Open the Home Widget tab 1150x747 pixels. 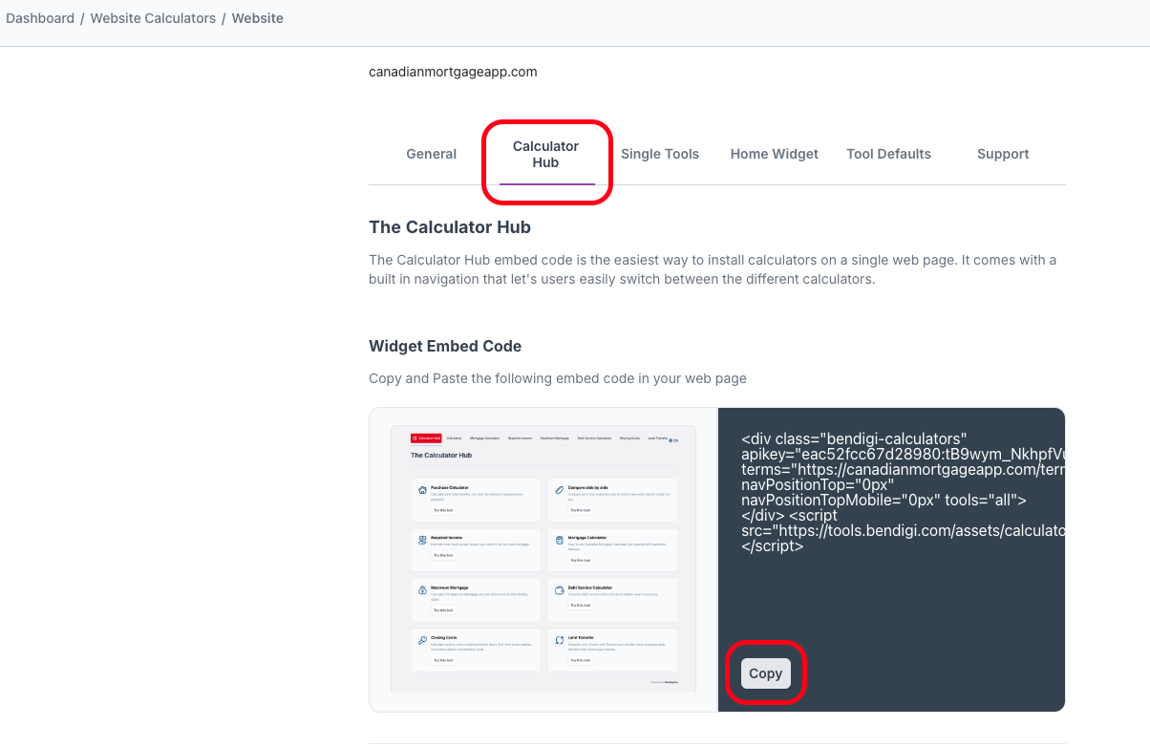(x=774, y=154)
